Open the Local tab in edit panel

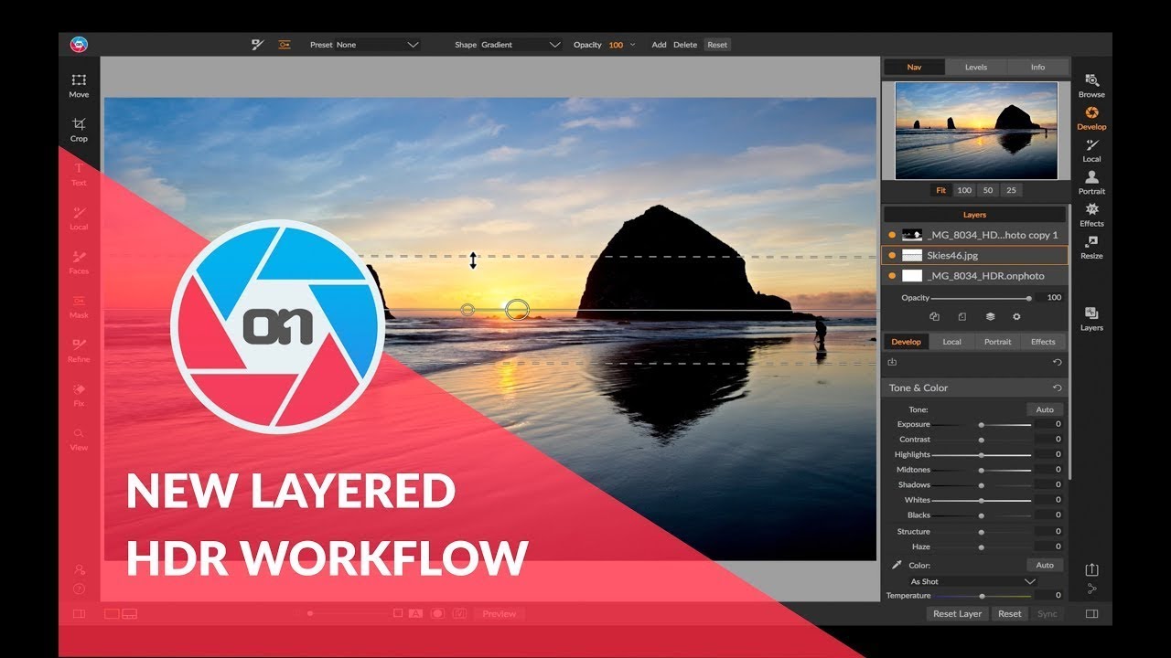point(952,342)
